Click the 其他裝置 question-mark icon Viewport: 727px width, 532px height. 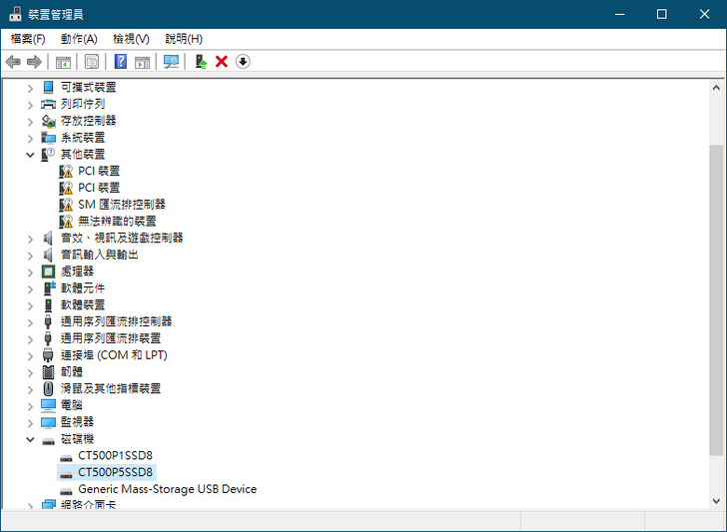tap(48, 155)
